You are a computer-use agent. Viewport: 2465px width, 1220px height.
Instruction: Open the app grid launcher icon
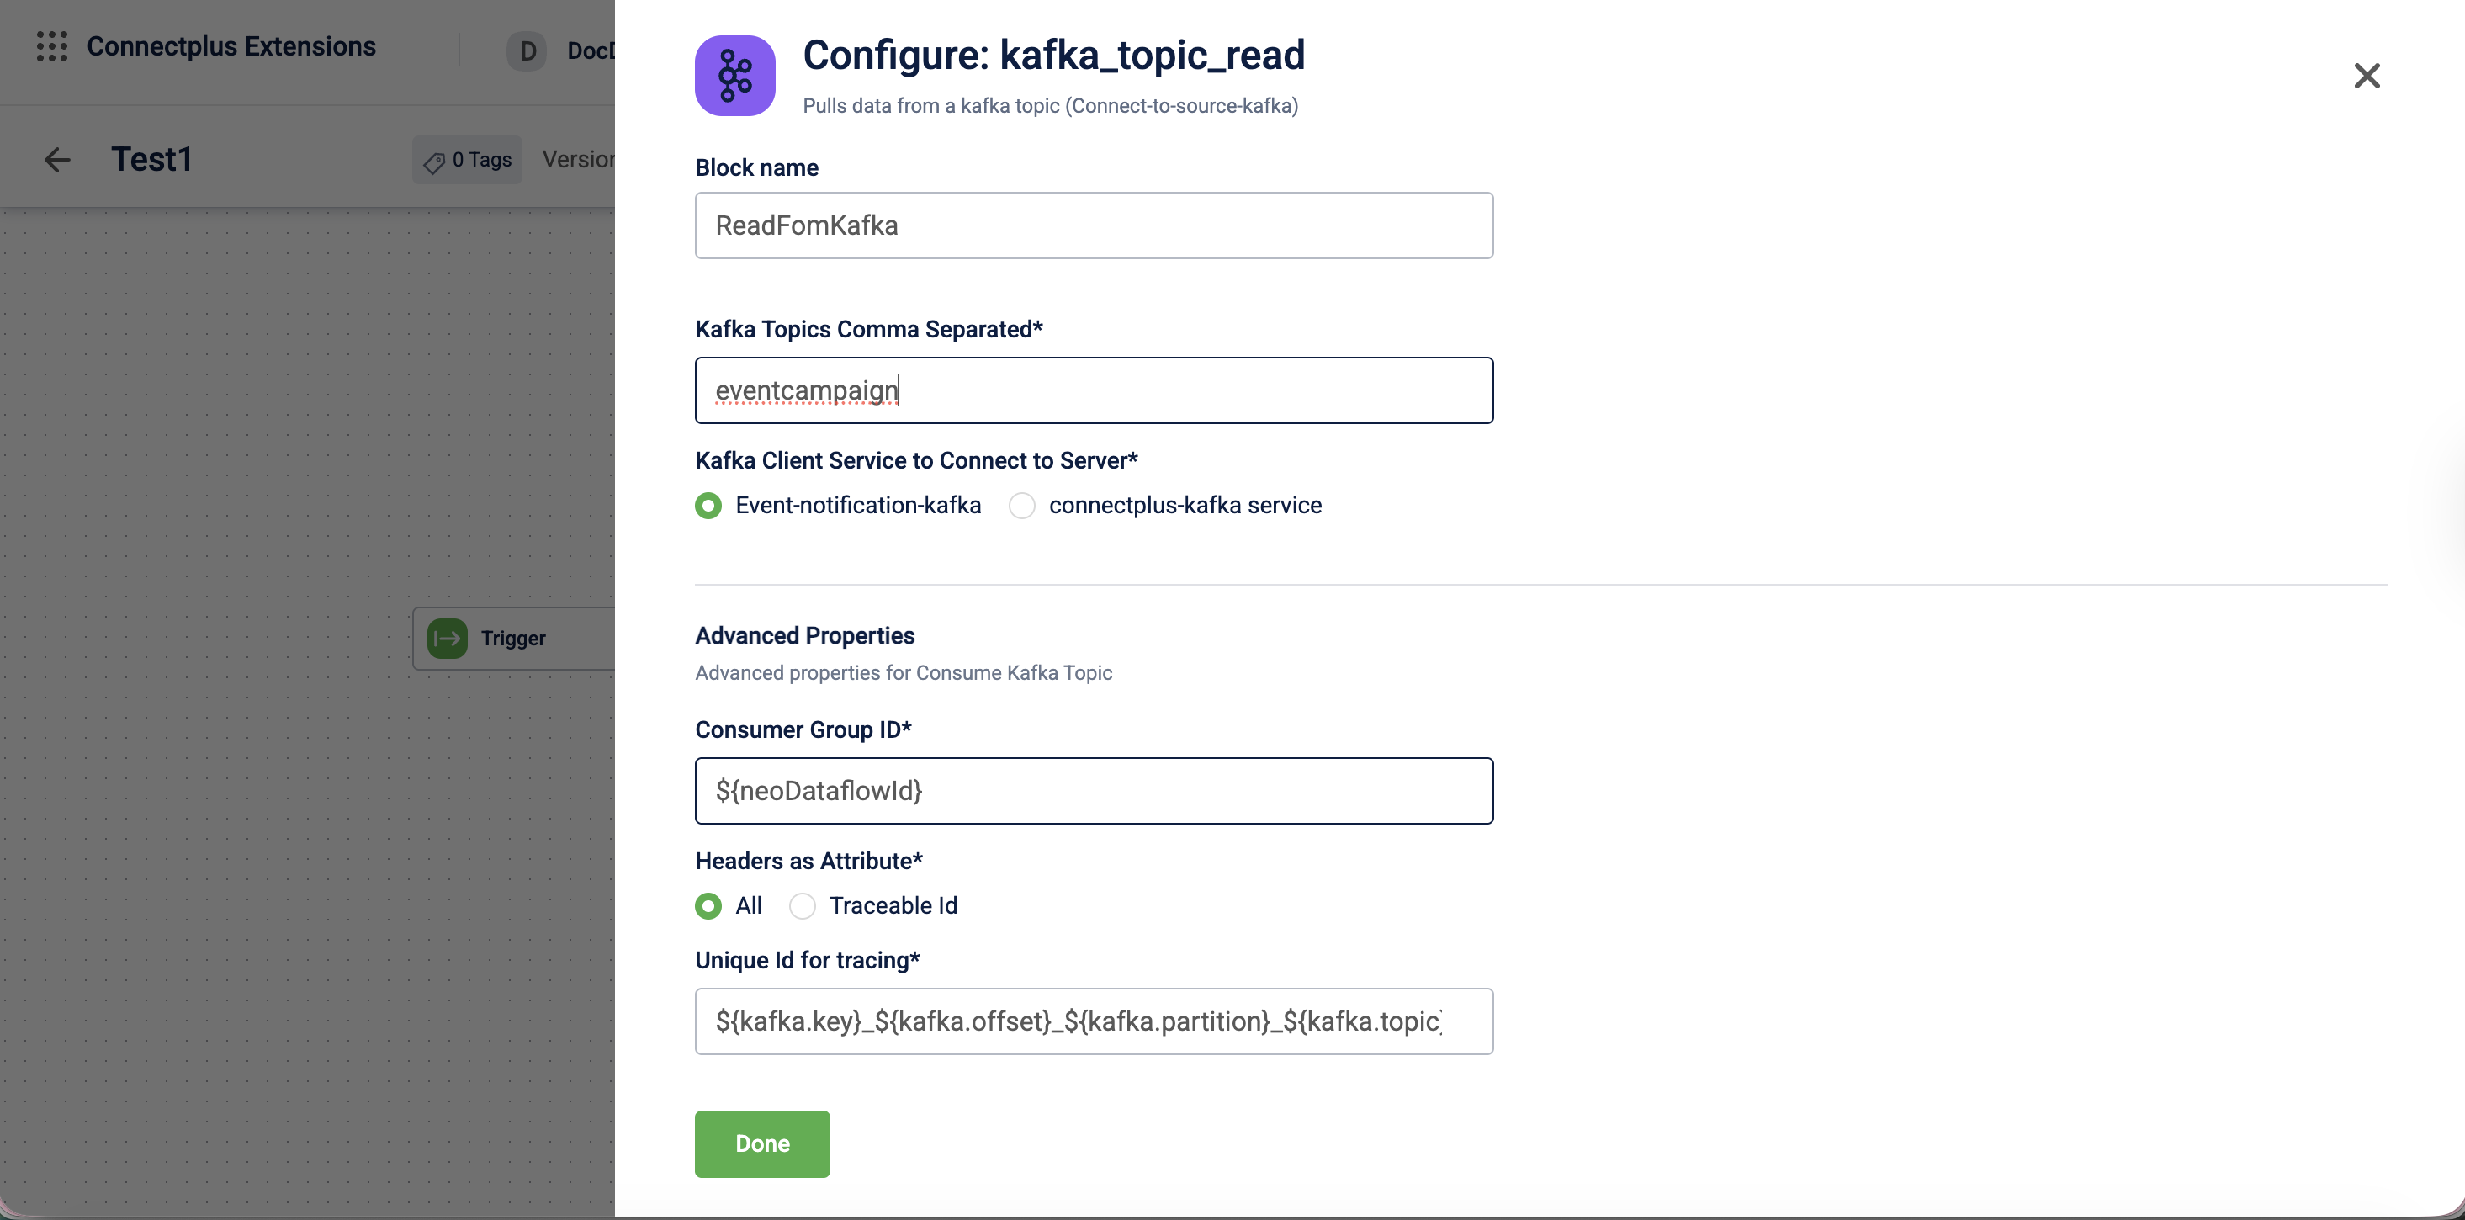[51, 46]
